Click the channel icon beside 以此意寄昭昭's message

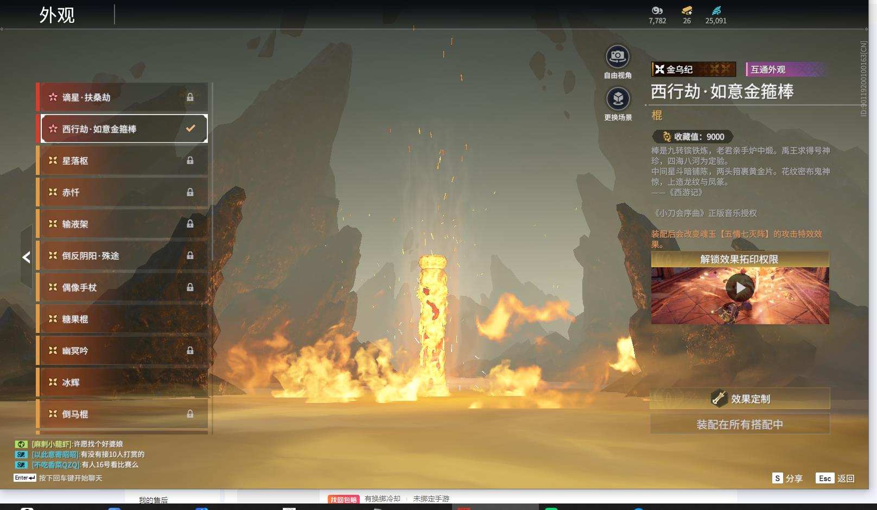click(21, 455)
